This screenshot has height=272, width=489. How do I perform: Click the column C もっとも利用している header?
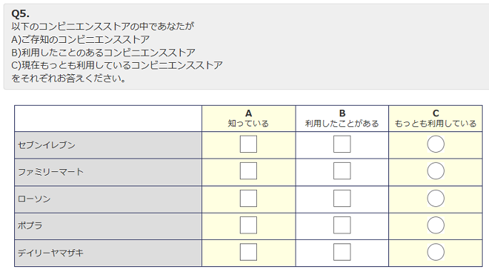coord(435,119)
